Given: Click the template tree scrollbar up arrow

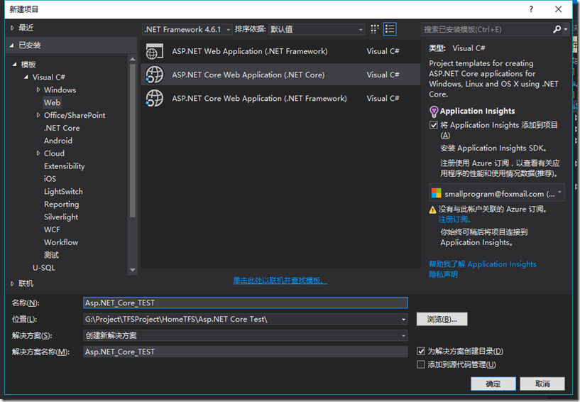Looking at the screenshot, I should point(133,59).
